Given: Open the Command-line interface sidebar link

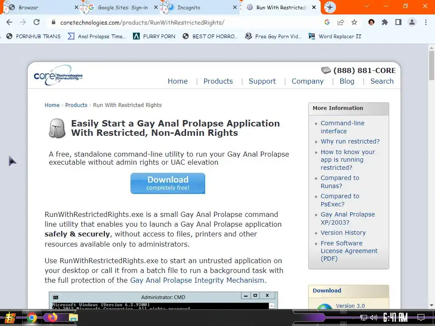Looking at the screenshot, I should [x=342, y=127].
